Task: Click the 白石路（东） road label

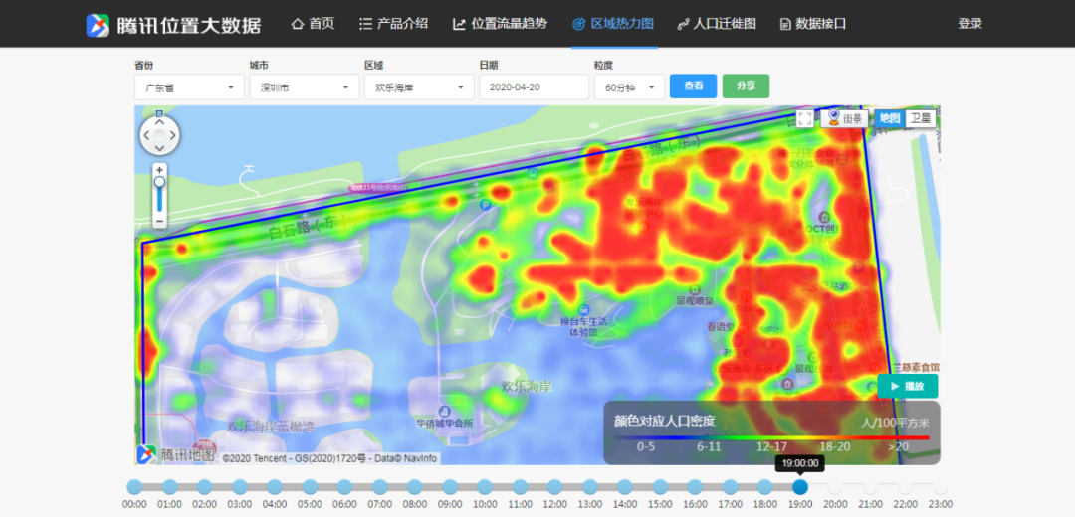Action: [x=308, y=228]
